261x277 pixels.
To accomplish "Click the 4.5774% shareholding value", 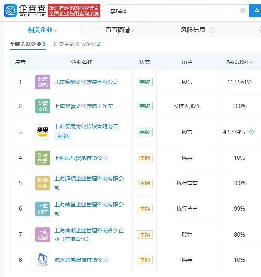I will (234, 132).
